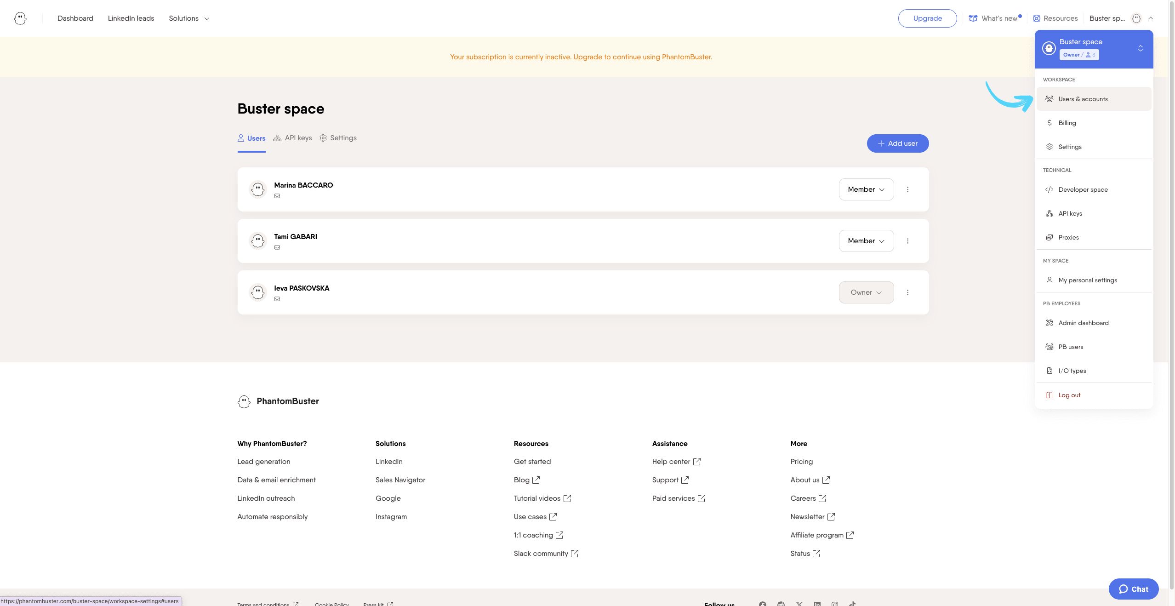Click Marina BACCARO's avatar
The image size is (1175, 606).
point(258,189)
